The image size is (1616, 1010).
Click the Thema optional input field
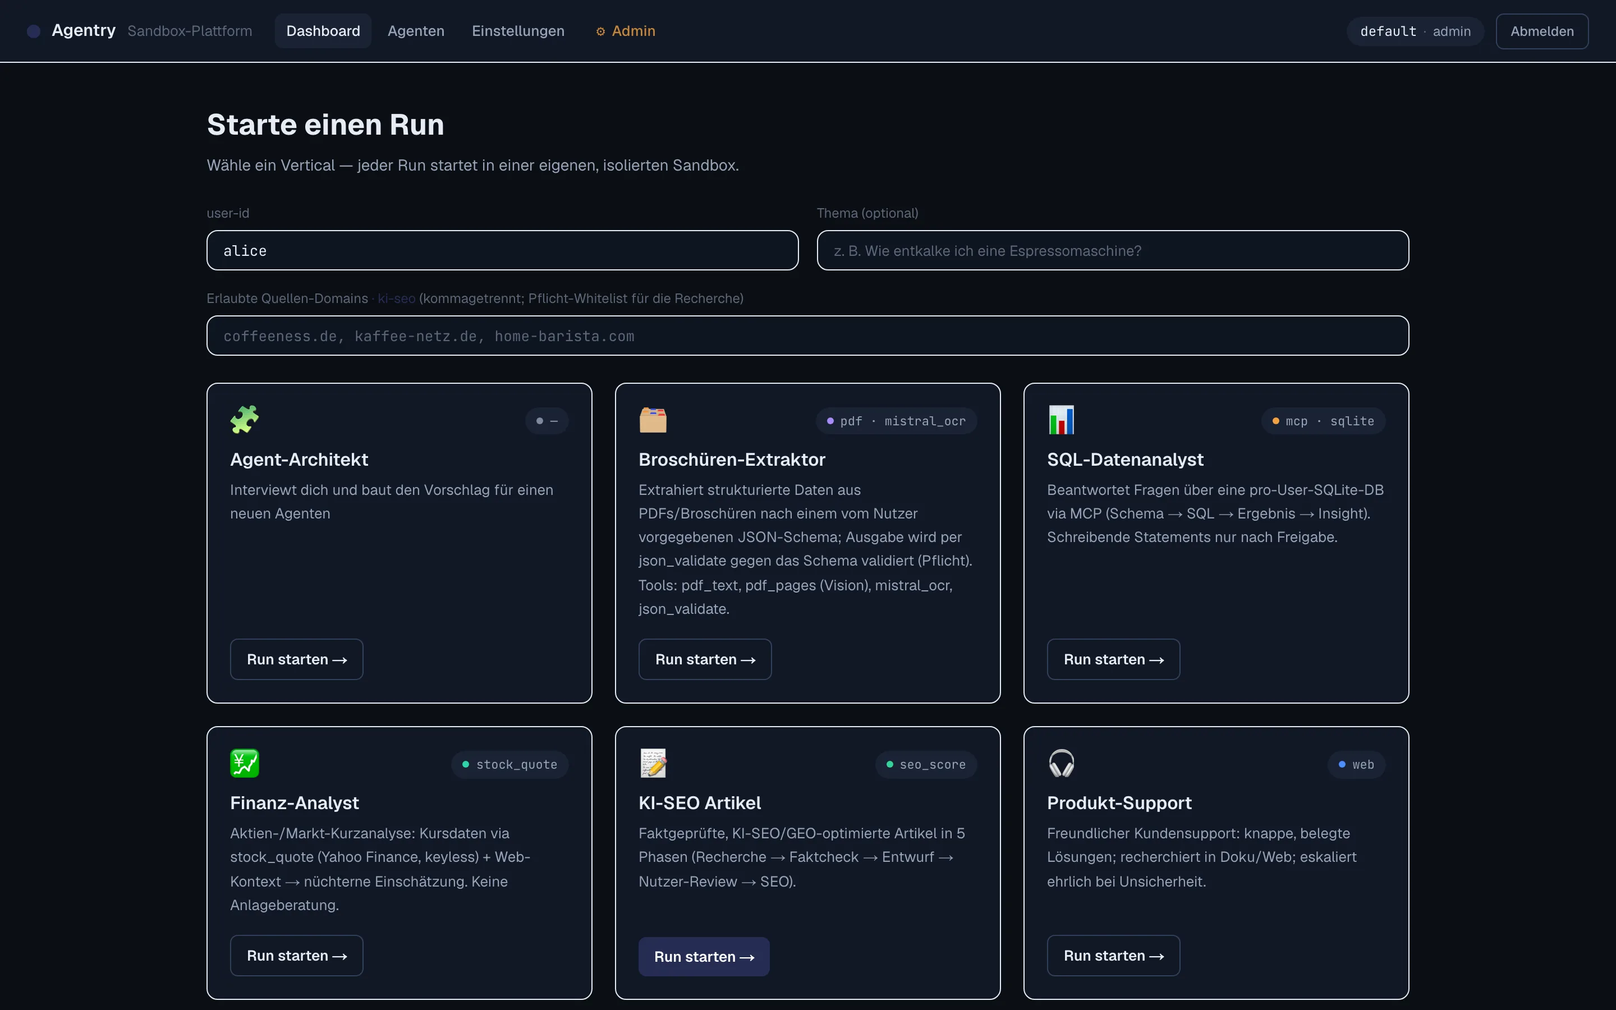point(1113,250)
